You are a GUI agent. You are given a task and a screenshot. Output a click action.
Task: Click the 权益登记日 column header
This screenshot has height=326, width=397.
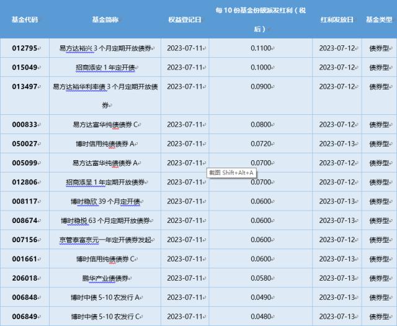click(185, 19)
